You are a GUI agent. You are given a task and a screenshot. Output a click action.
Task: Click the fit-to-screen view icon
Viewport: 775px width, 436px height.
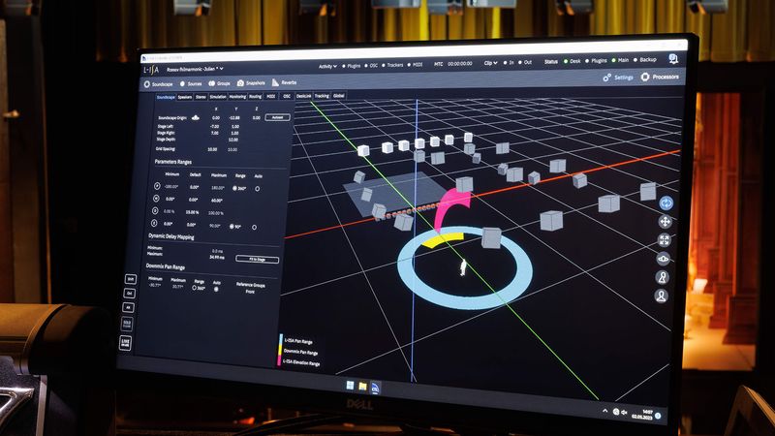click(x=664, y=240)
